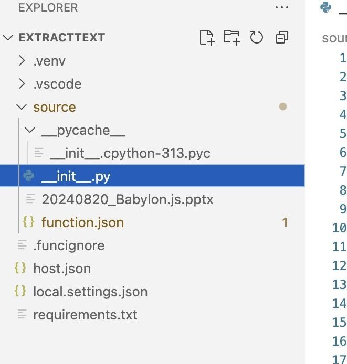
Task: Click the file icon beside __init__.cpython-313.pyc
Action: [39, 153]
